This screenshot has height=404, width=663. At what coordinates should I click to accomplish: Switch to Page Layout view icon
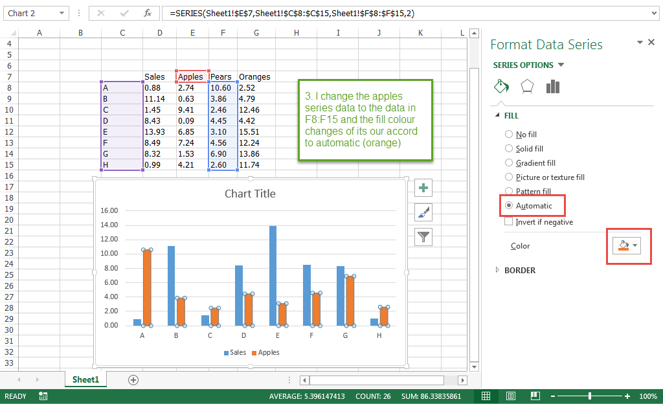point(511,396)
